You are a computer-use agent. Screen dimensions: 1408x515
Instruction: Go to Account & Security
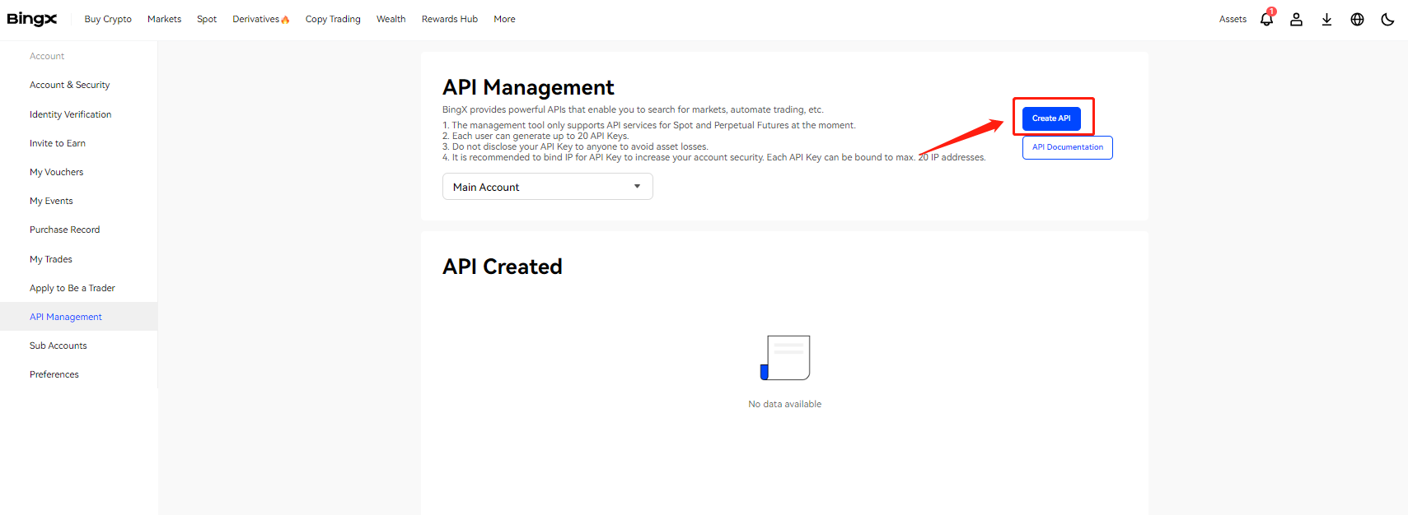pyautogui.click(x=70, y=85)
